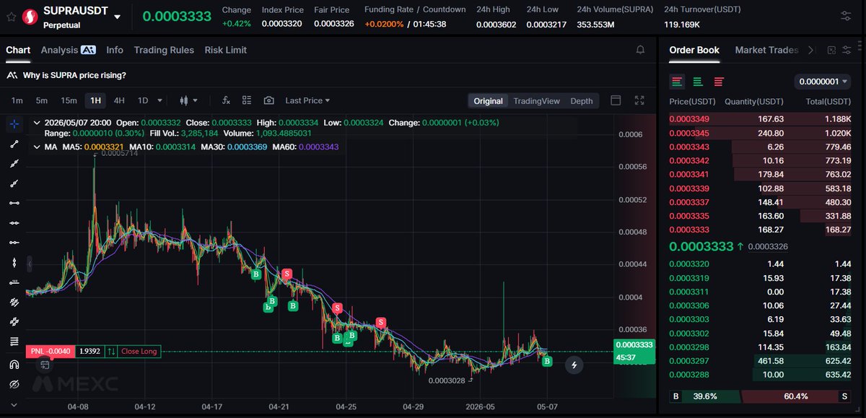Show only asks in order book
Image resolution: width=866 pixels, height=418 pixels.
719,82
